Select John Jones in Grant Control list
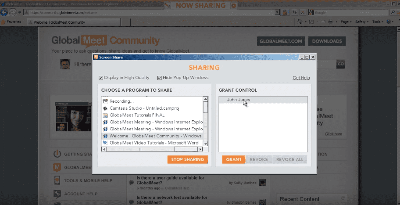The width and height of the screenshot is (400, 205). 238,100
